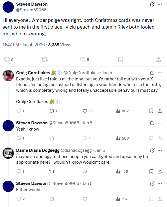
Task: Open Craig Cornflakes' profile picture
Action: coord(8,76)
